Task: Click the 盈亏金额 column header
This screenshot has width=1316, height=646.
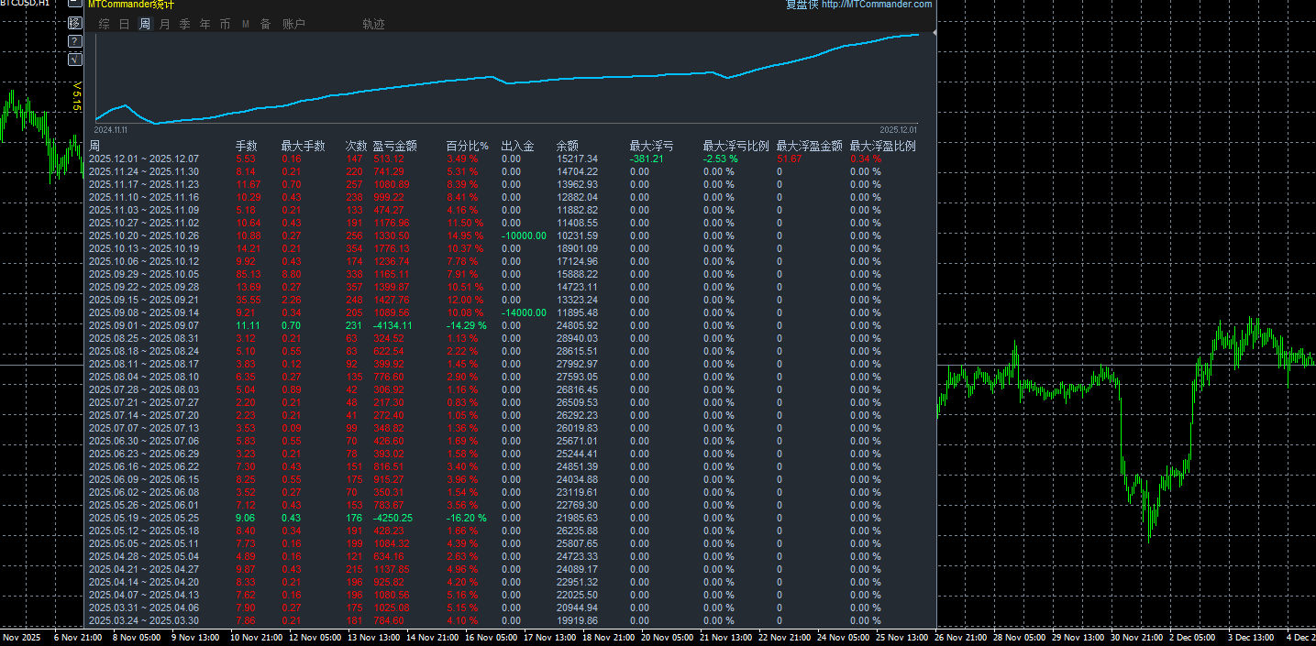Action: (395, 146)
